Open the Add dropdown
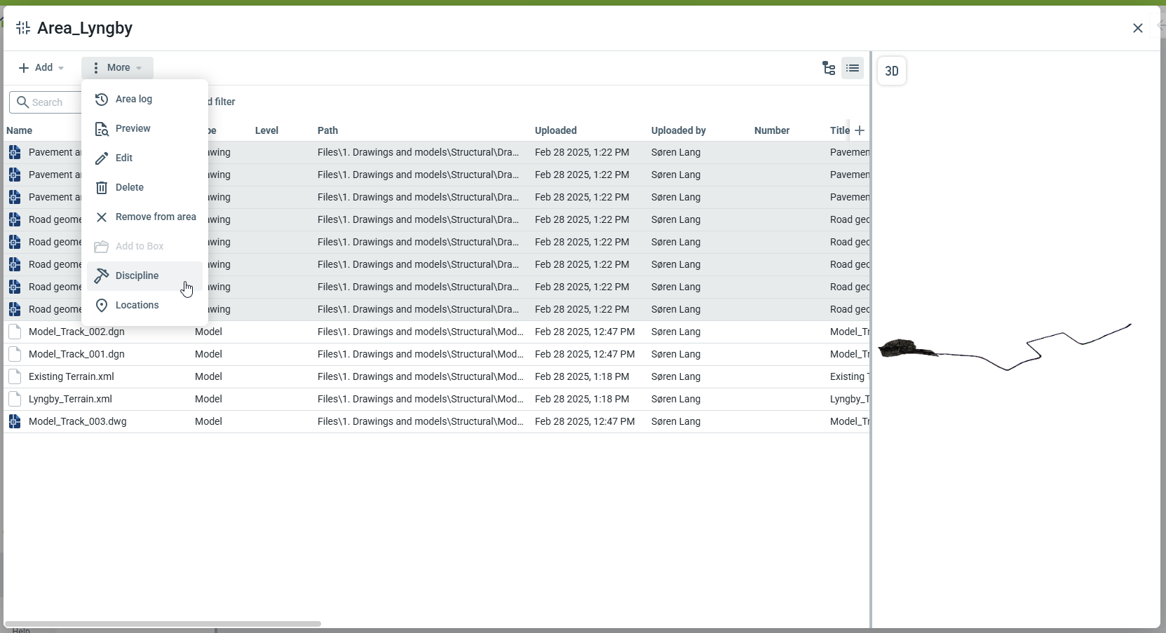The height and width of the screenshot is (633, 1166). 41,67
